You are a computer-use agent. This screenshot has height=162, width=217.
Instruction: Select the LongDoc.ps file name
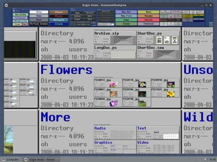tap(105, 48)
